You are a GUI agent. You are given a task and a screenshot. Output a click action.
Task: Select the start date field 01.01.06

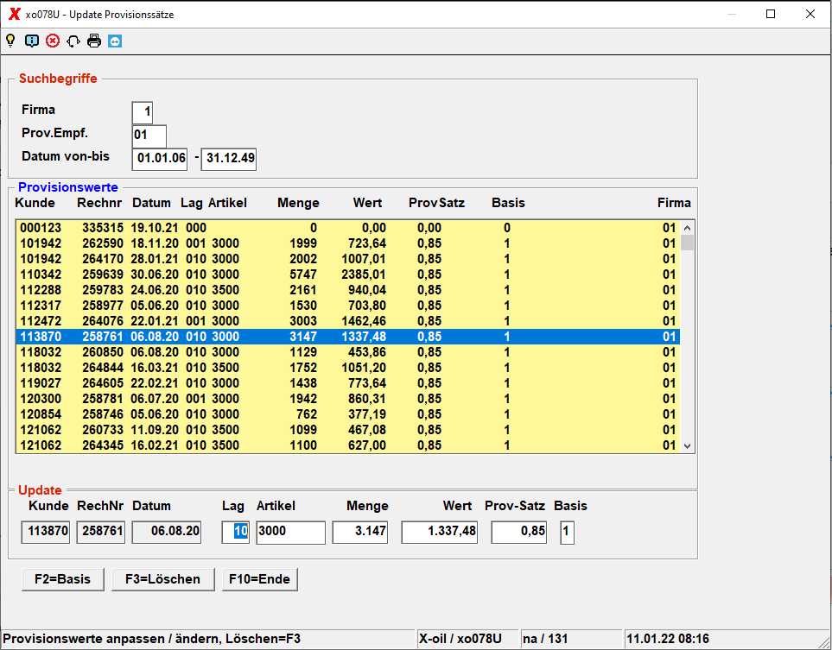pyautogui.click(x=160, y=159)
